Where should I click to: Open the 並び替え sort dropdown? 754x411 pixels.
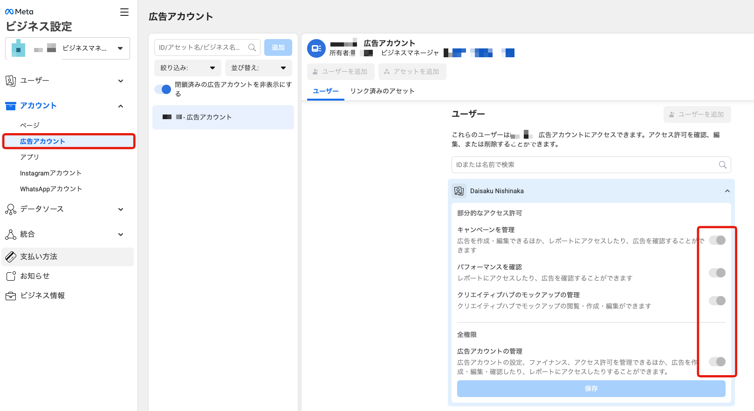(259, 68)
